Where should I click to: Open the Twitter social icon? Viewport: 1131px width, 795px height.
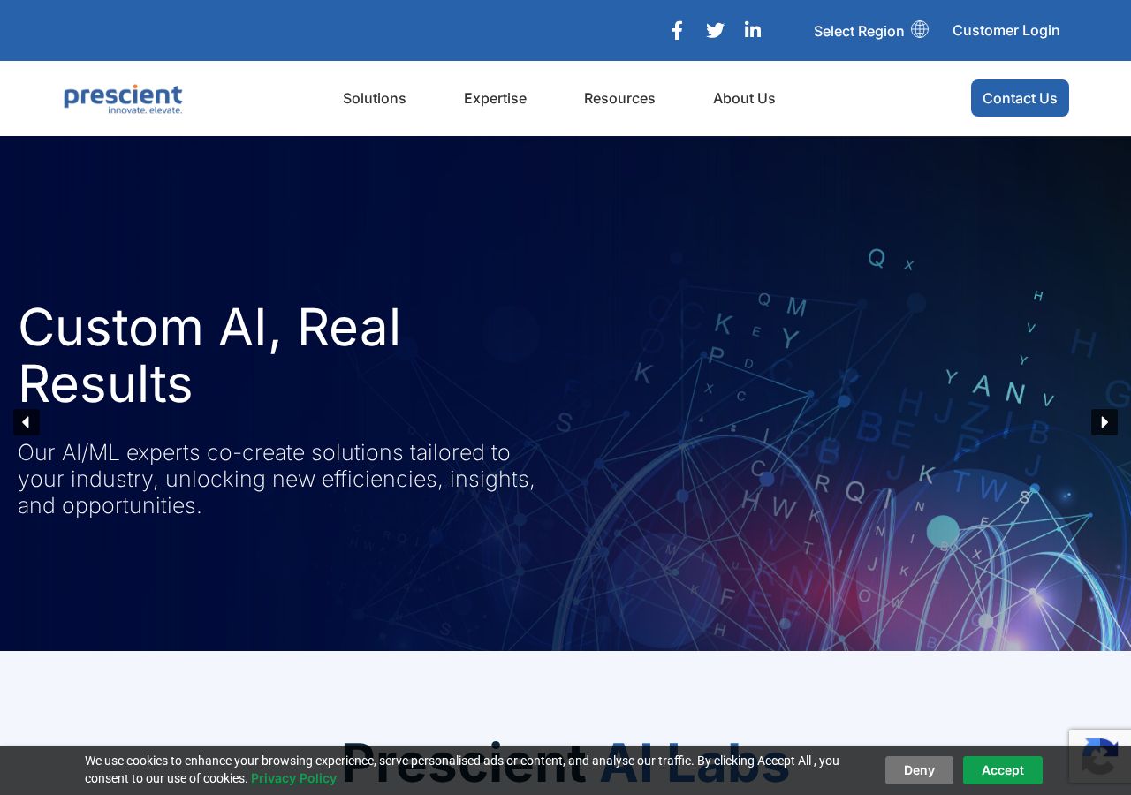click(x=715, y=30)
